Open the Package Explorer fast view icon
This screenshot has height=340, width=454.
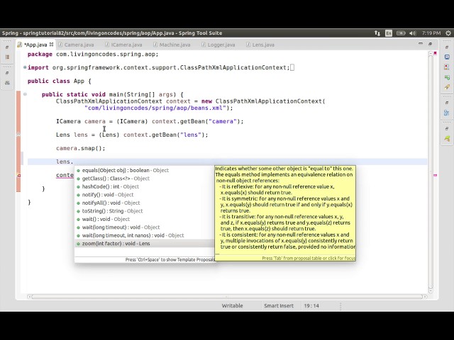click(x=7, y=57)
